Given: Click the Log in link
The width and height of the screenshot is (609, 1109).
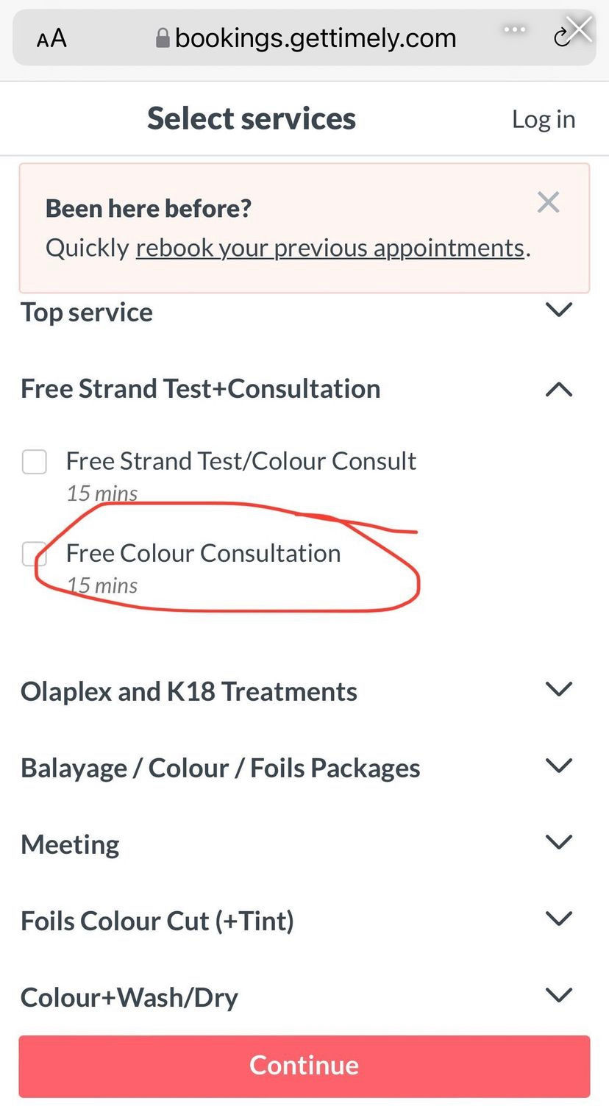Looking at the screenshot, I should [544, 119].
